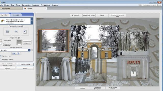Select the Использовать изображение radio button
163x91 pixels.
point(1,44)
